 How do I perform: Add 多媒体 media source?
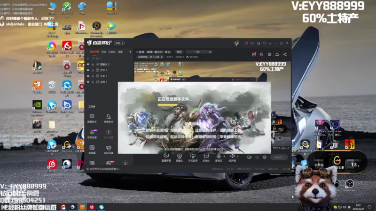[206, 158]
